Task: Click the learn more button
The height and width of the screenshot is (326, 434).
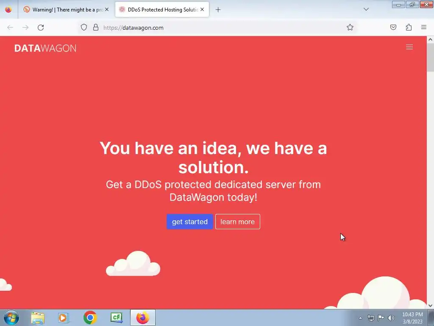Action: click(x=237, y=222)
